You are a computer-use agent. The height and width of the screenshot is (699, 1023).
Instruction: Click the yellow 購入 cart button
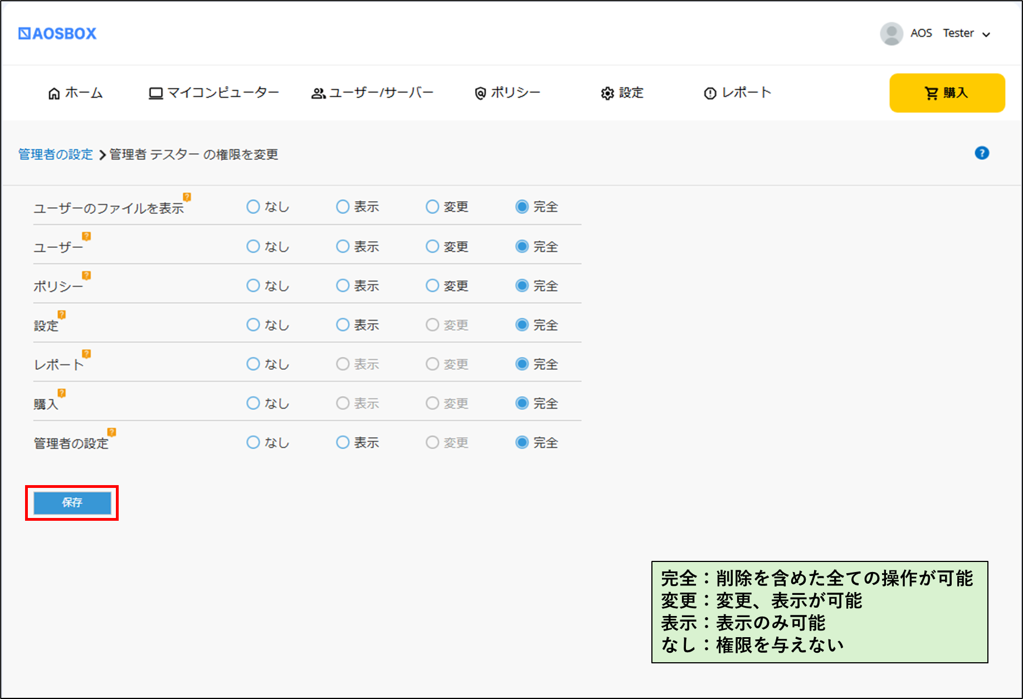(x=947, y=93)
